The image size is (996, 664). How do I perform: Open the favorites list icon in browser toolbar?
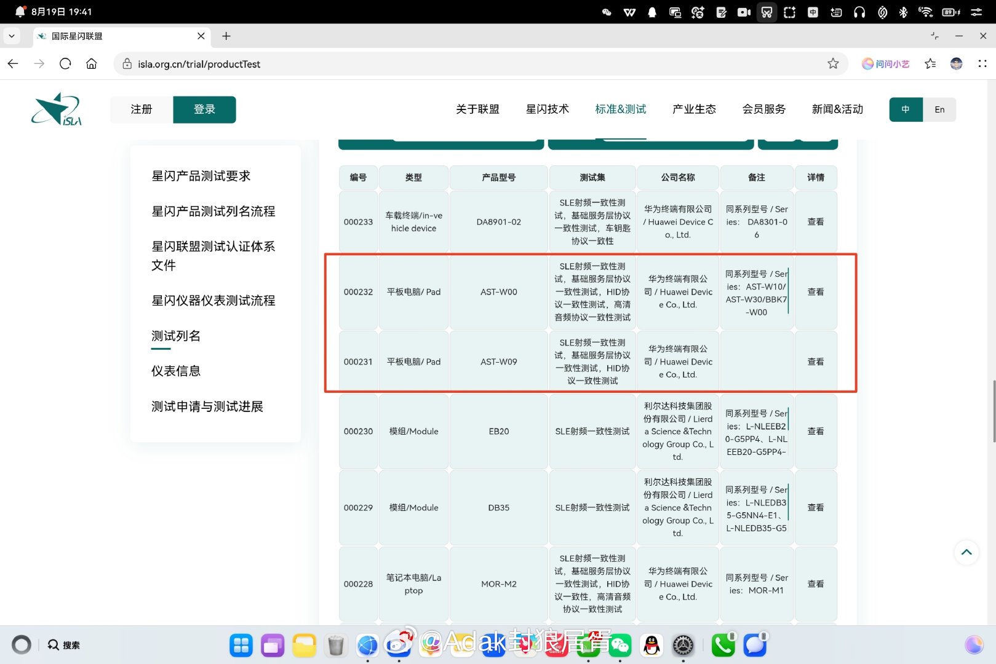pyautogui.click(x=930, y=63)
